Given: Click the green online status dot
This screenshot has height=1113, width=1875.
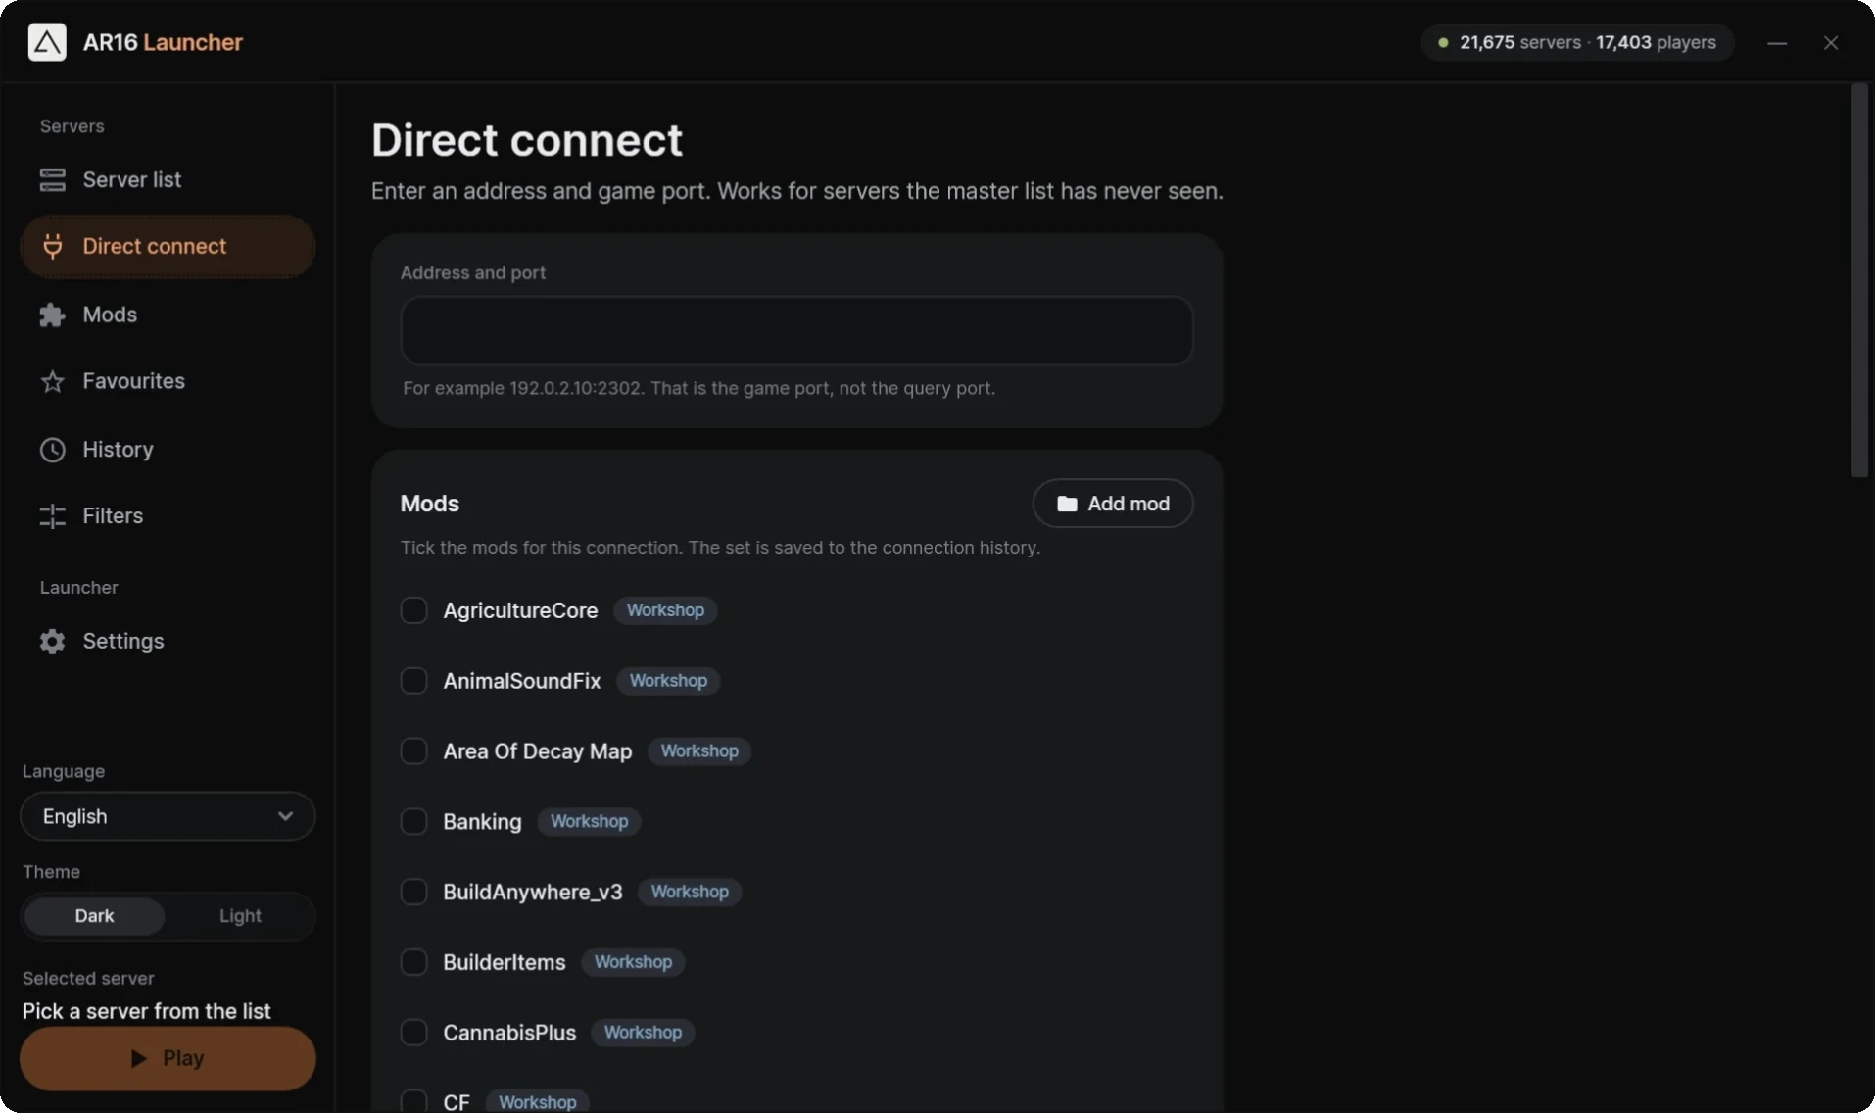Looking at the screenshot, I should coord(1443,42).
